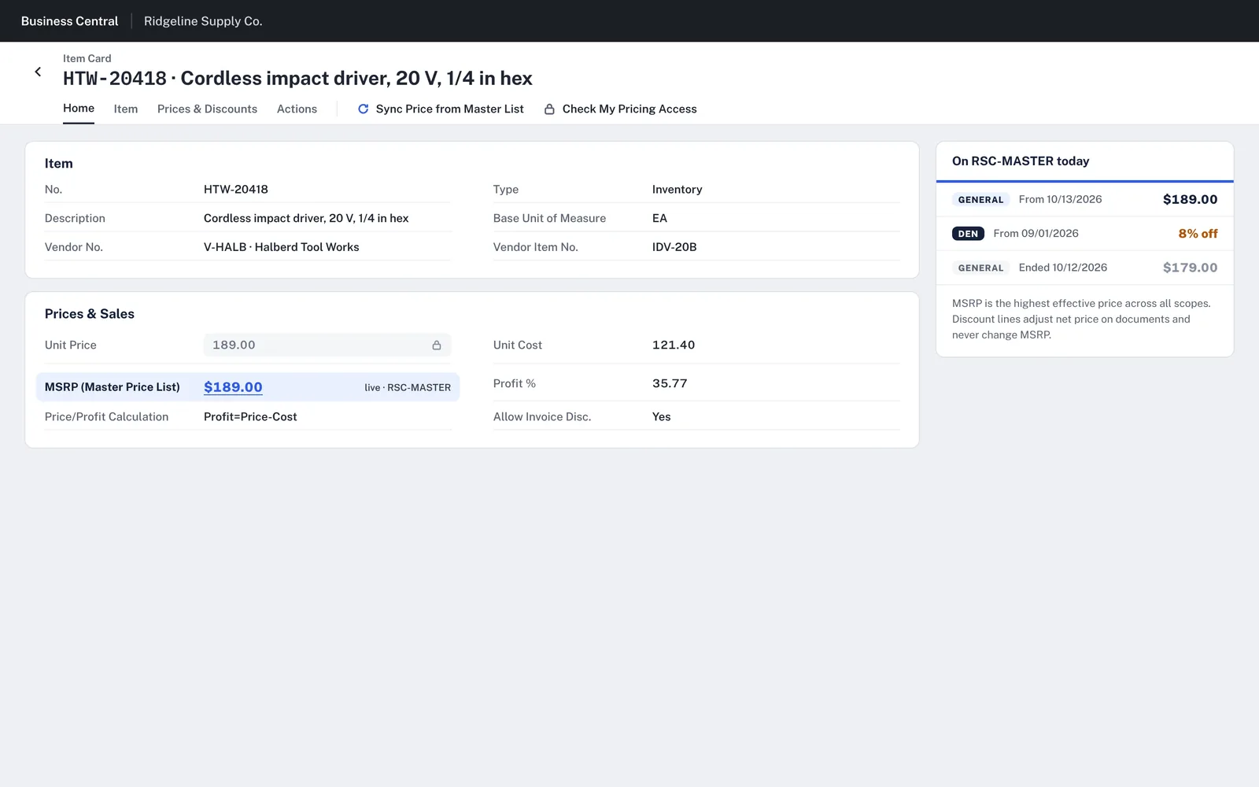Click the Item Card breadcrumb label
1259x787 pixels.
(87, 58)
